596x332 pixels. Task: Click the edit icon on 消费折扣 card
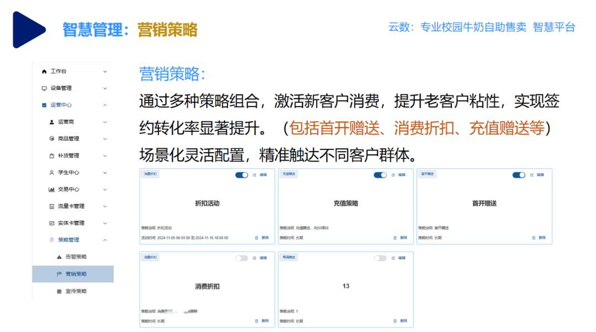click(254, 258)
